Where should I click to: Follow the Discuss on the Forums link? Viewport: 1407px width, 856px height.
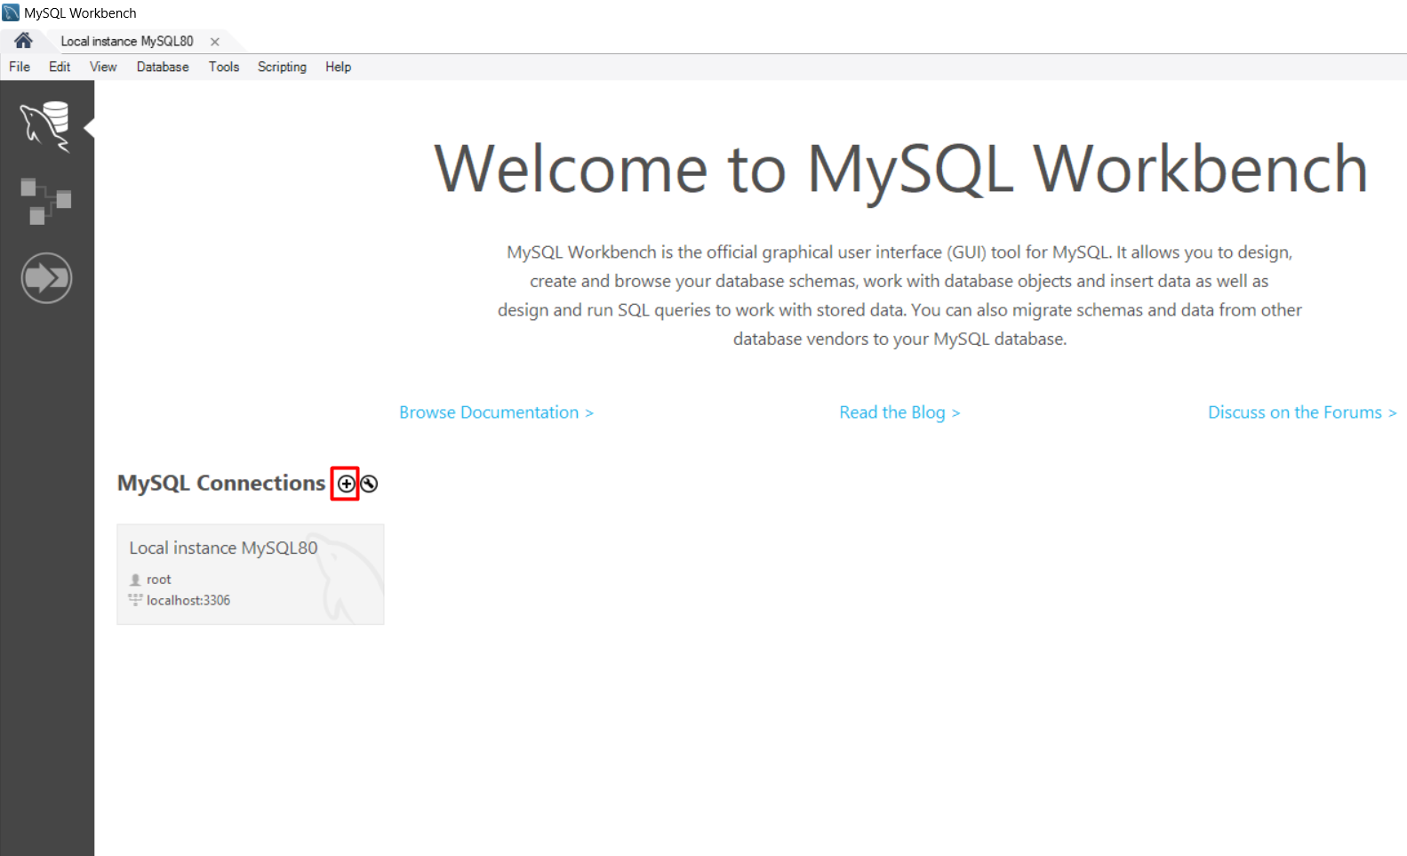click(x=1302, y=412)
